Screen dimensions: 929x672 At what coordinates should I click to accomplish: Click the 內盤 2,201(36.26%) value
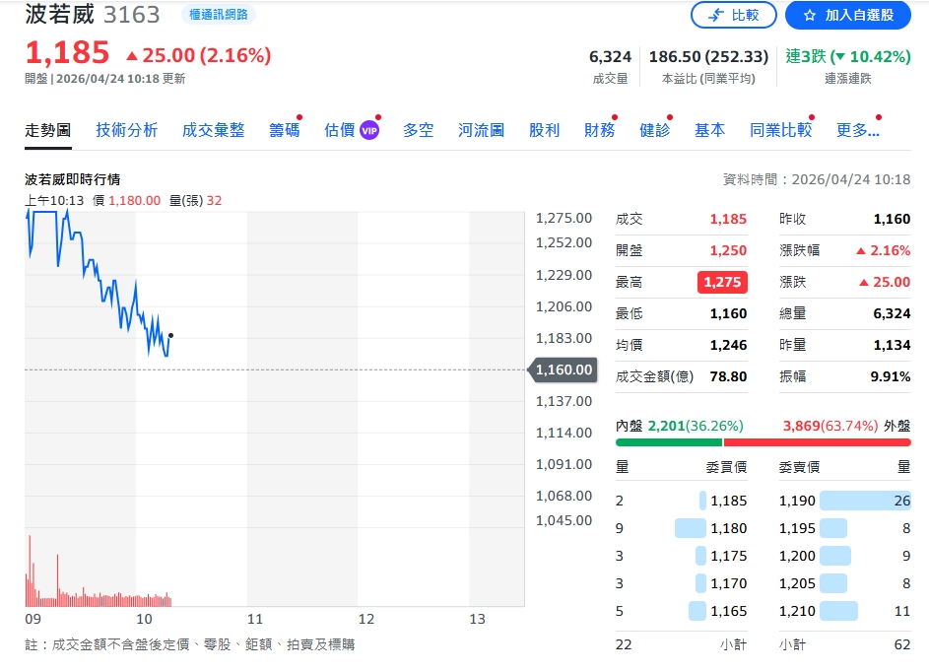click(696, 426)
